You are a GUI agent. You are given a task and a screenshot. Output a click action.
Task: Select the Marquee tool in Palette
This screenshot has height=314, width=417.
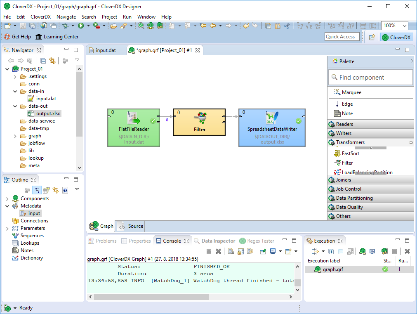(351, 92)
